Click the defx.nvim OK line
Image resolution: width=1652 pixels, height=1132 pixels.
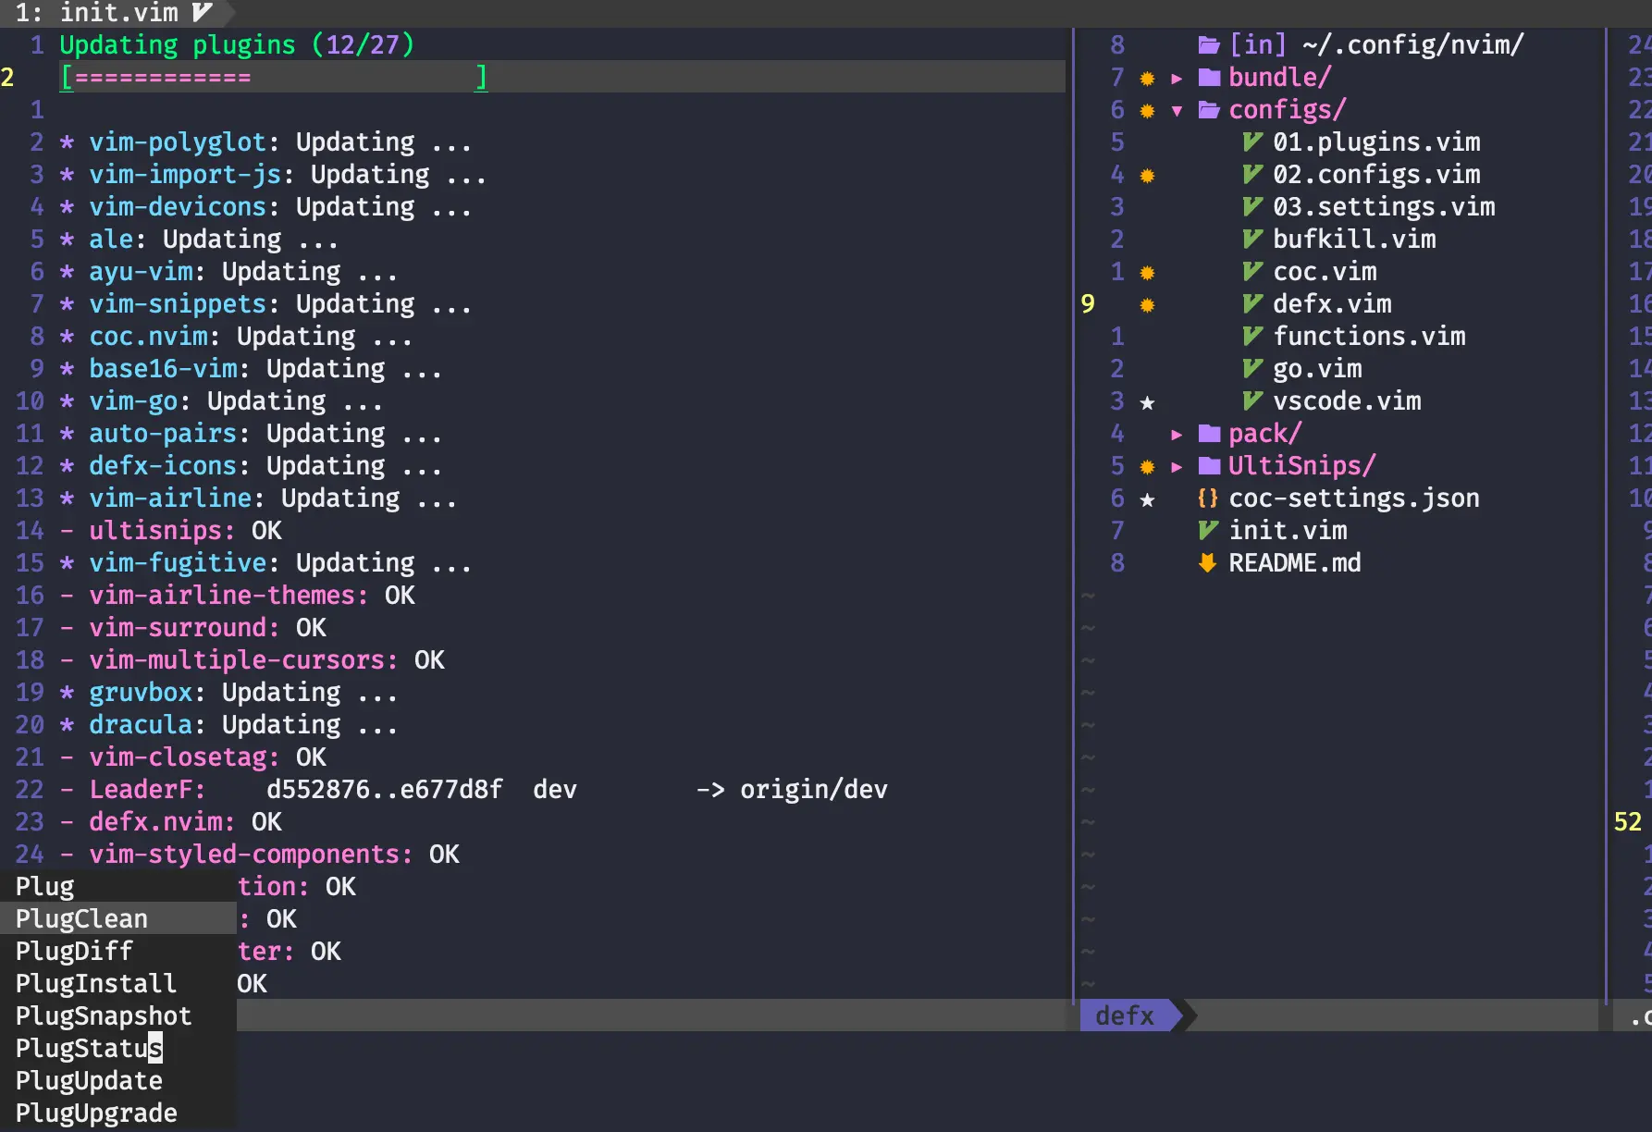171,822
